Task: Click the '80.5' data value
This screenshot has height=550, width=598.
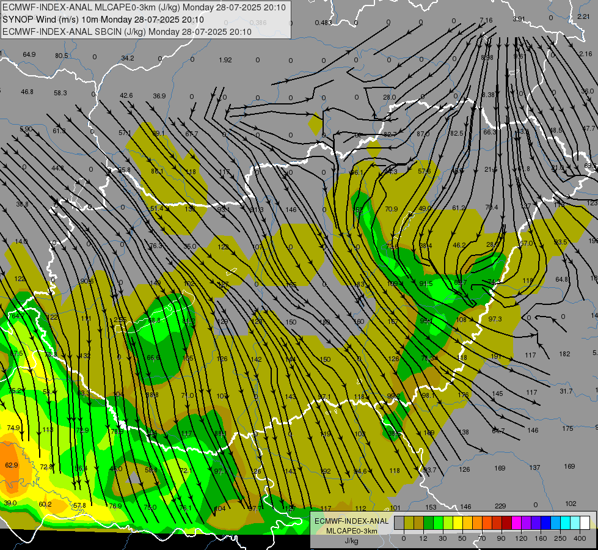Action: [x=62, y=56]
